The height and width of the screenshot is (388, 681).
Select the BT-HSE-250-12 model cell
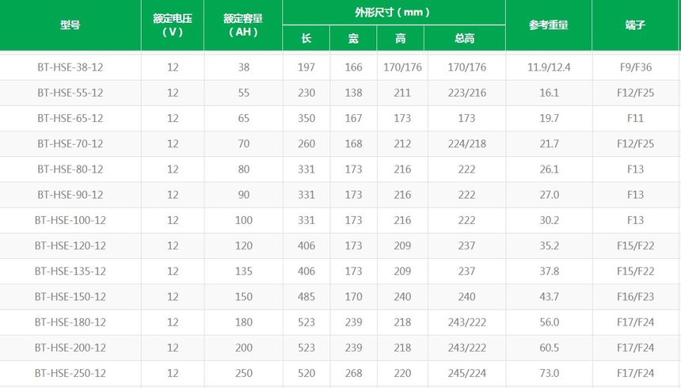coord(70,373)
